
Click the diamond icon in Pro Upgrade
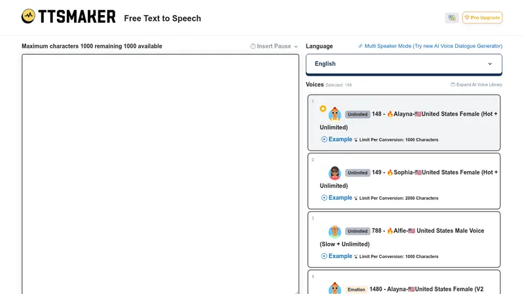coord(467,18)
